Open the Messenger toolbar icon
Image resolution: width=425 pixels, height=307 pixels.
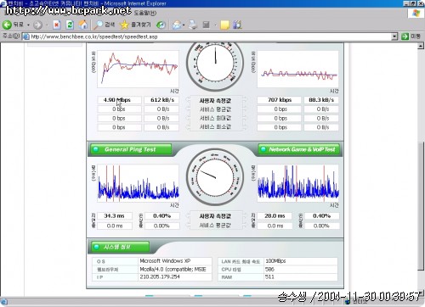(237, 25)
